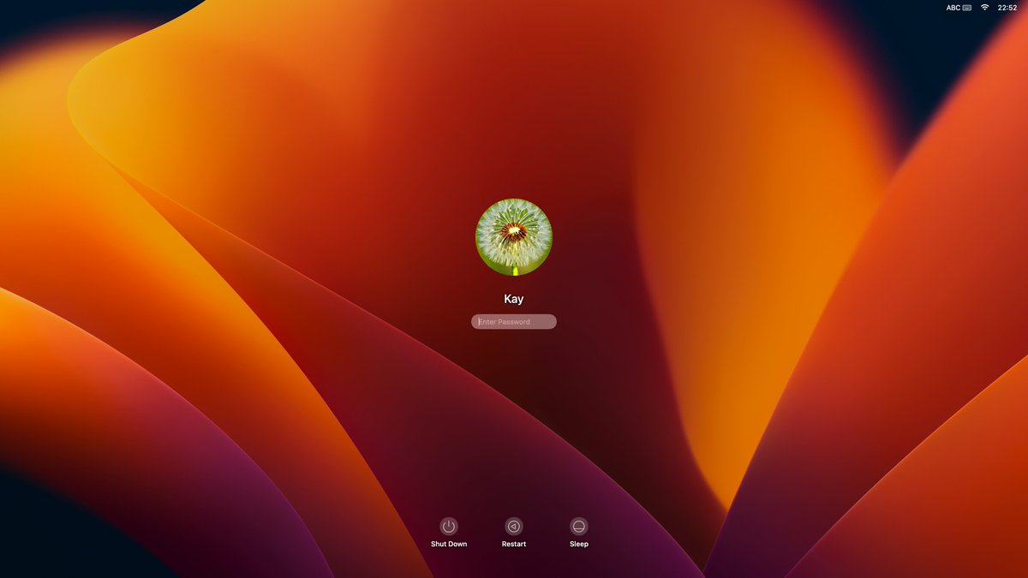Click the Sleep text label
This screenshot has height=578, width=1028.
[x=579, y=545]
